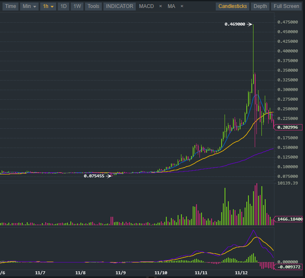Screen dimensions: 305x278
Task: Expand the 1h timeframe dropdown
Action: pos(48,6)
